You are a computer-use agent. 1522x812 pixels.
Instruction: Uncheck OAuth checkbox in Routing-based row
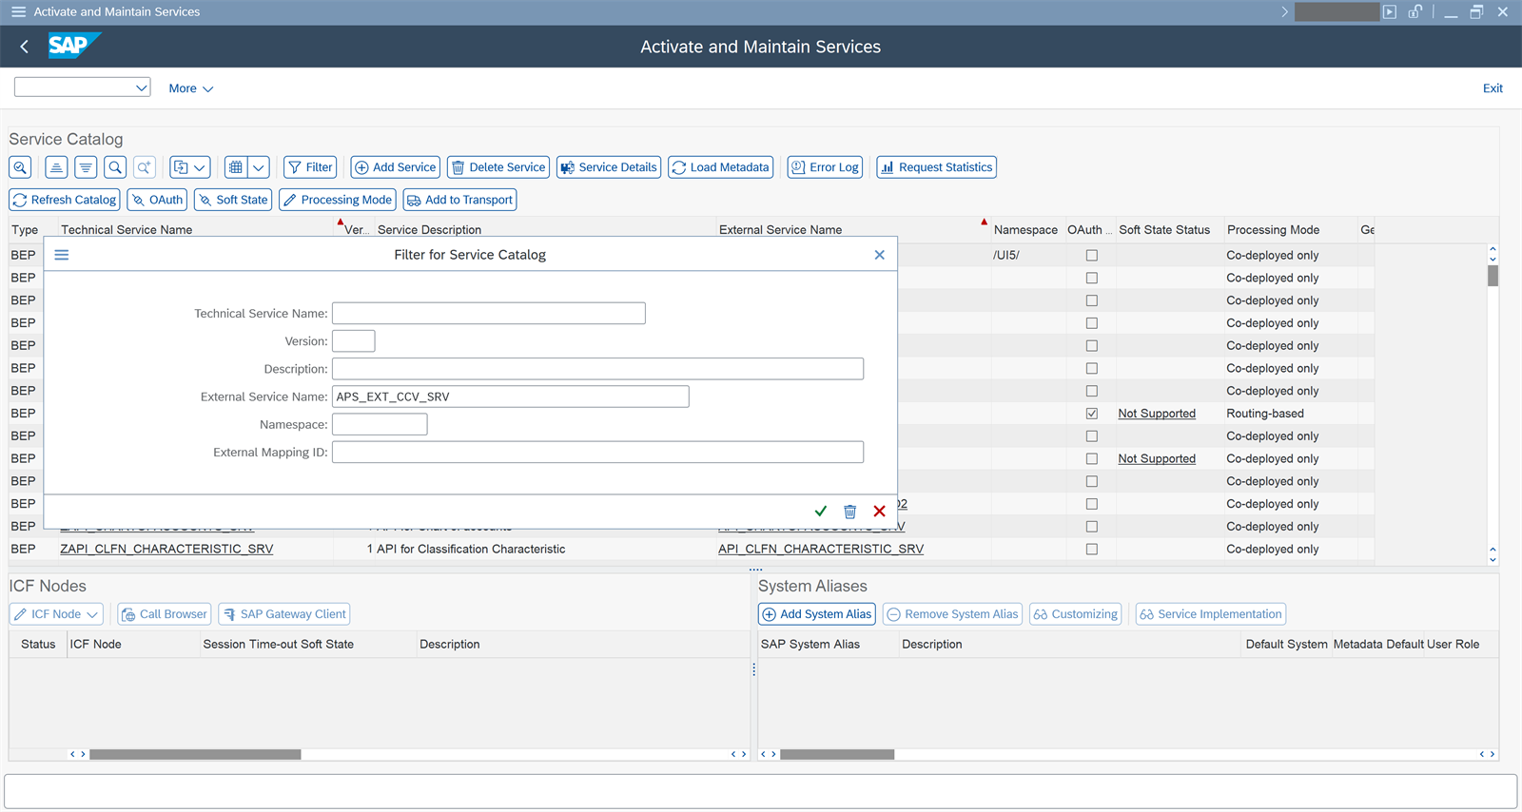pos(1092,414)
